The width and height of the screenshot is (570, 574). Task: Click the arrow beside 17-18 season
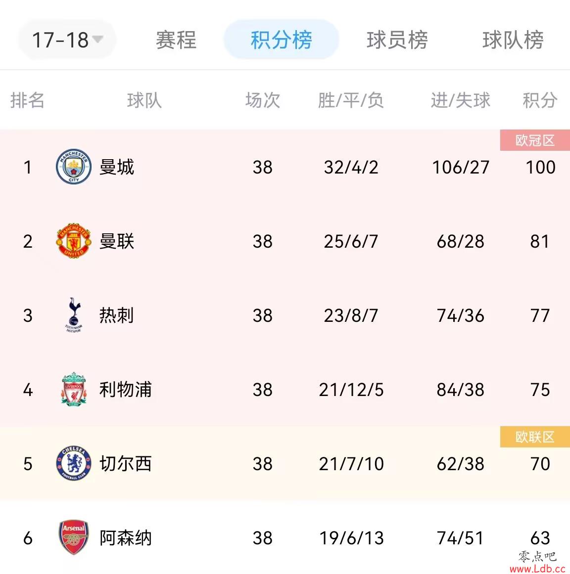tap(97, 39)
